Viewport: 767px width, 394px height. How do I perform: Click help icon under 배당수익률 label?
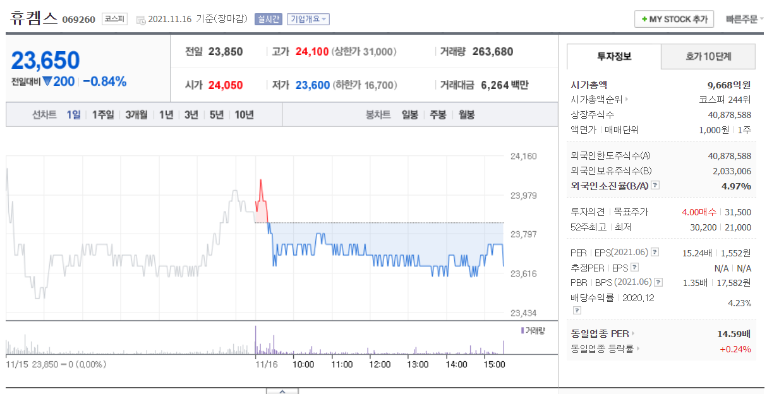[x=576, y=310]
